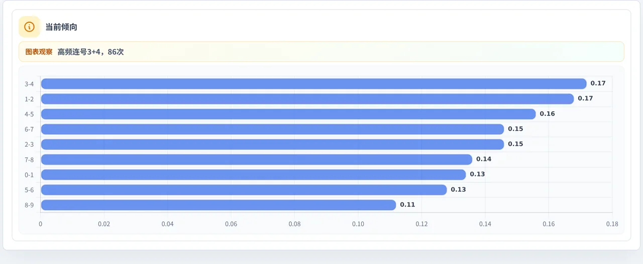
Task: Click the 0.14 value label of the 7-8 bar
Action: pos(484,159)
